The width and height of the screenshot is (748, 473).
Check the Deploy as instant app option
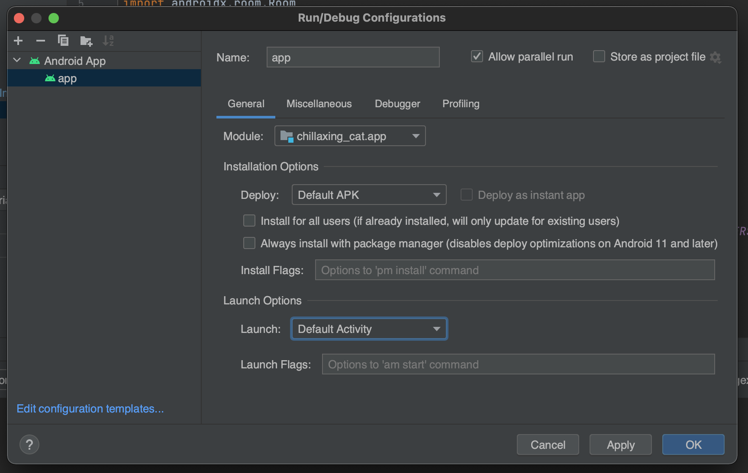tap(466, 195)
